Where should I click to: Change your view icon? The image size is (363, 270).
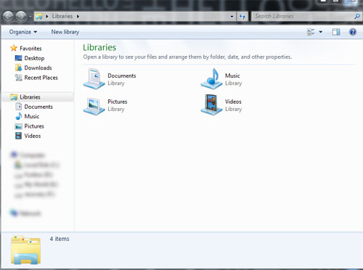[x=311, y=32]
